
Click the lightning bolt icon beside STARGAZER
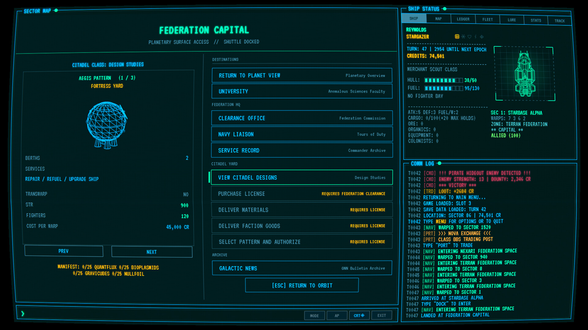coord(476,37)
